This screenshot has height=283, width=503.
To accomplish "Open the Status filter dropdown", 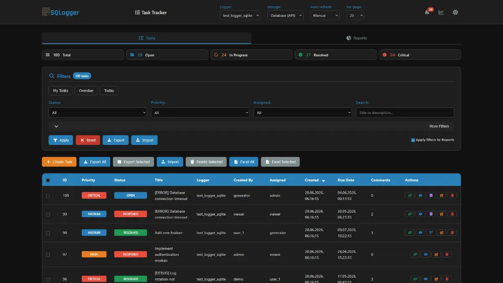I will 98,112.
